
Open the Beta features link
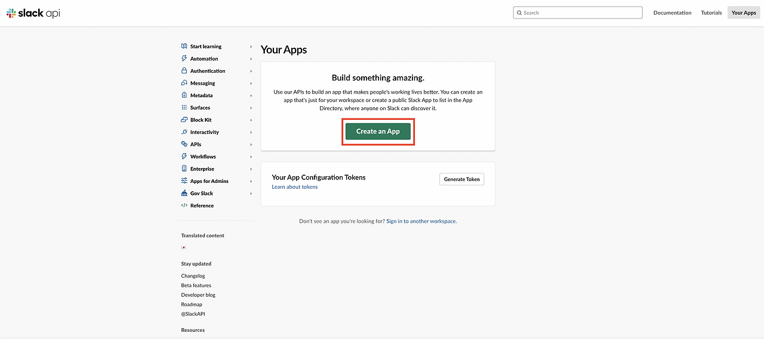[x=196, y=285]
